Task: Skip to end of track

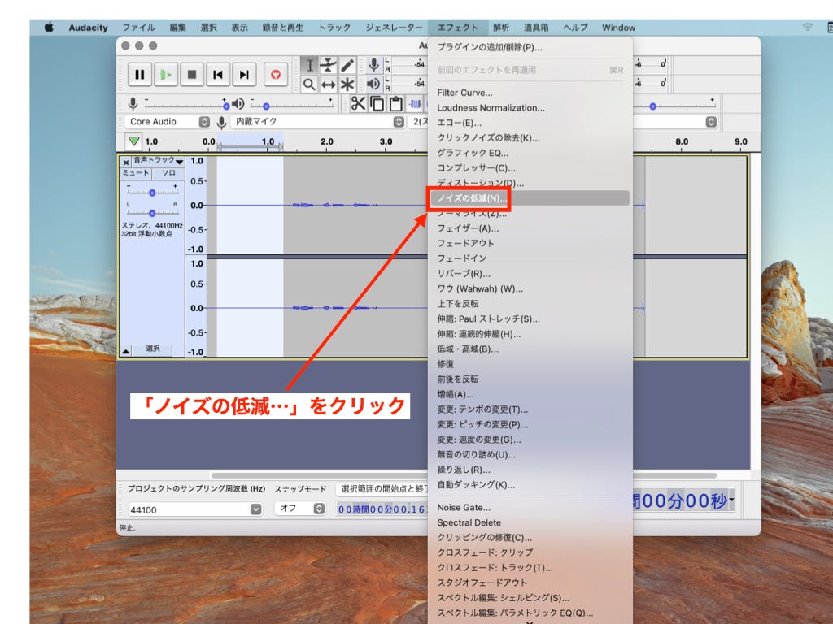Action: pyautogui.click(x=244, y=74)
